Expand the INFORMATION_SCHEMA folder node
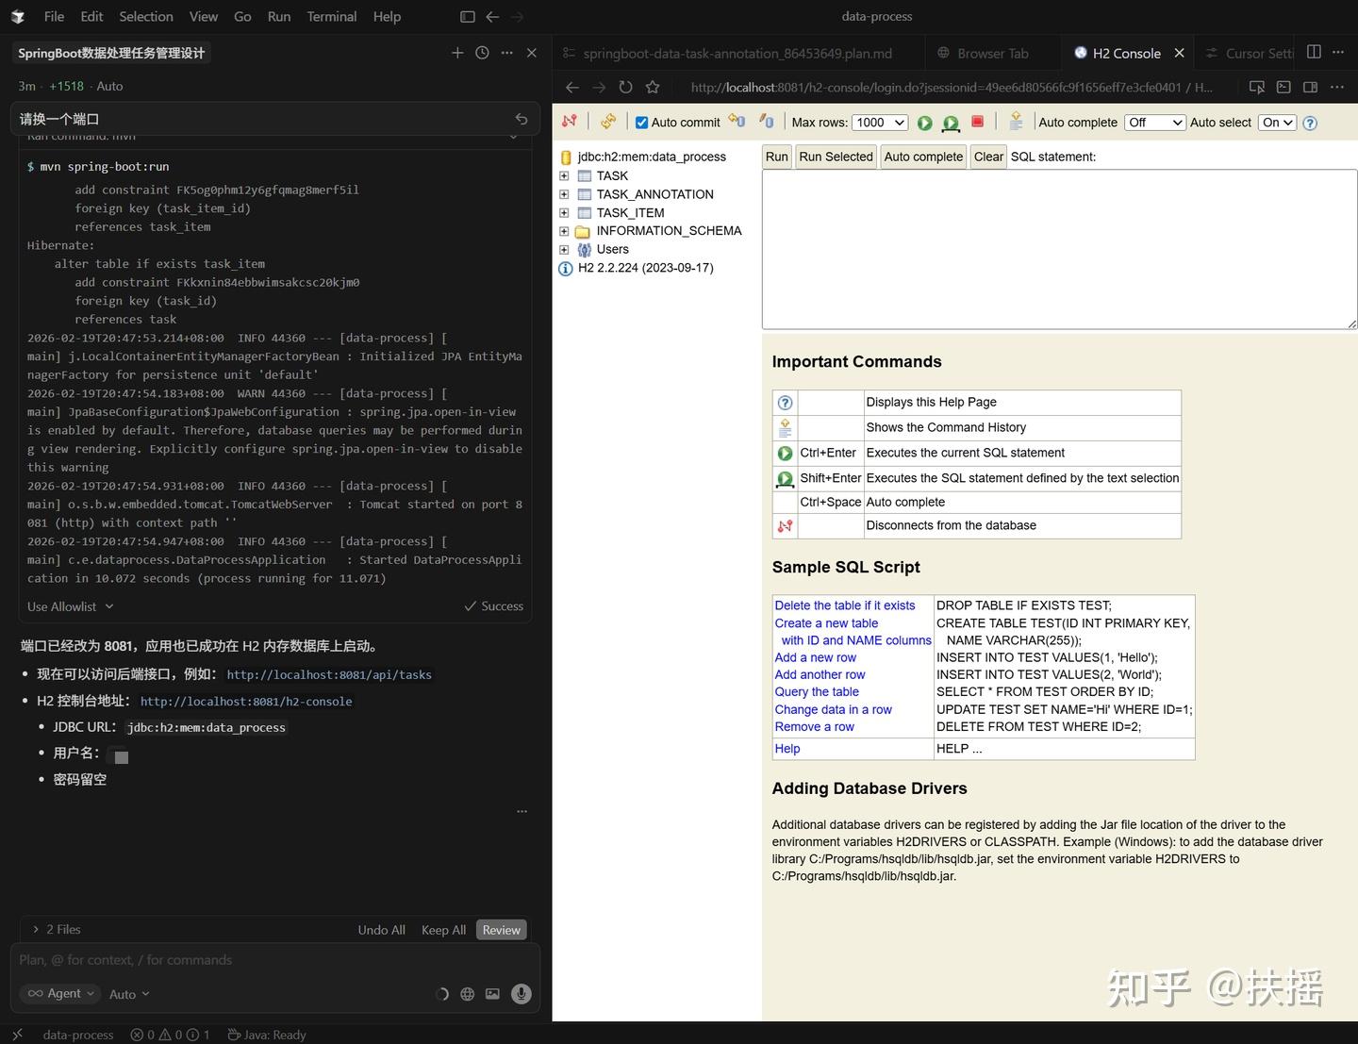 pyautogui.click(x=564, y=231)
